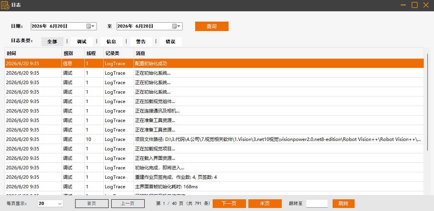Click the orange 跳转 button
The width and height of the screenshot is (434, 211).
click(x=344, y=203)
